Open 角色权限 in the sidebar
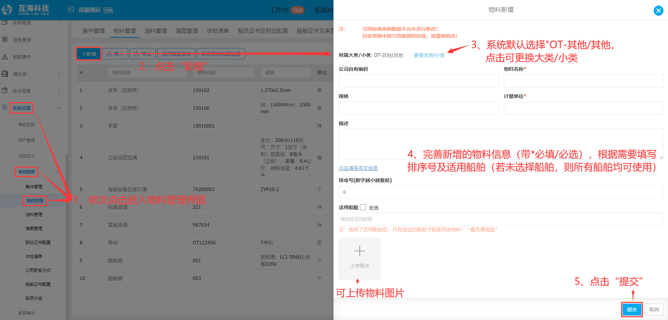Image resolution: width=668 pixels, height=320 pixels. [x=27, y=124]
